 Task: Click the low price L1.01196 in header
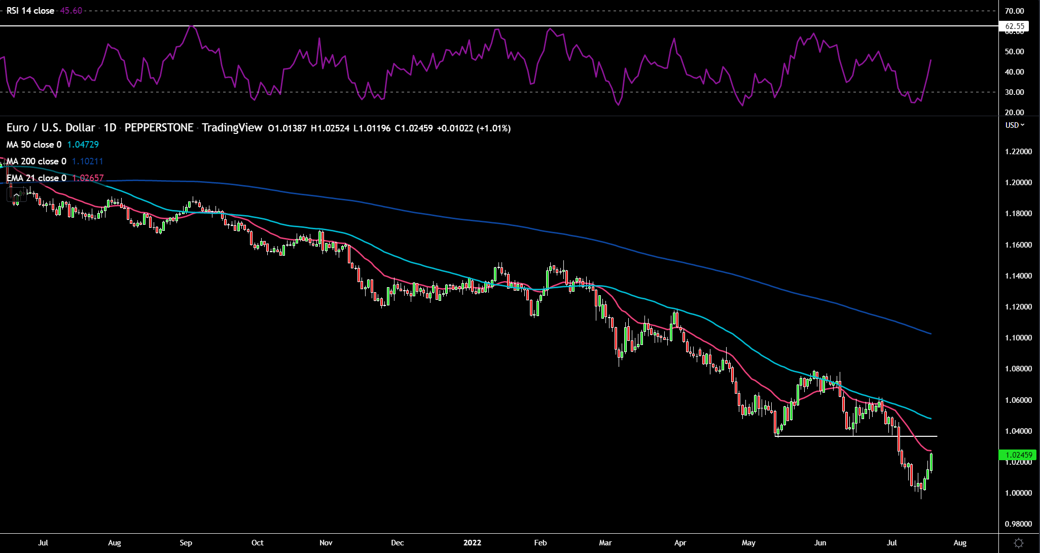click(372, 128)
